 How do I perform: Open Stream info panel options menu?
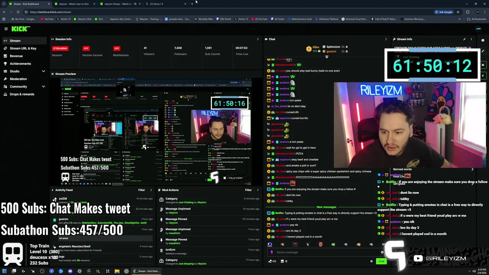click(471, 39)
